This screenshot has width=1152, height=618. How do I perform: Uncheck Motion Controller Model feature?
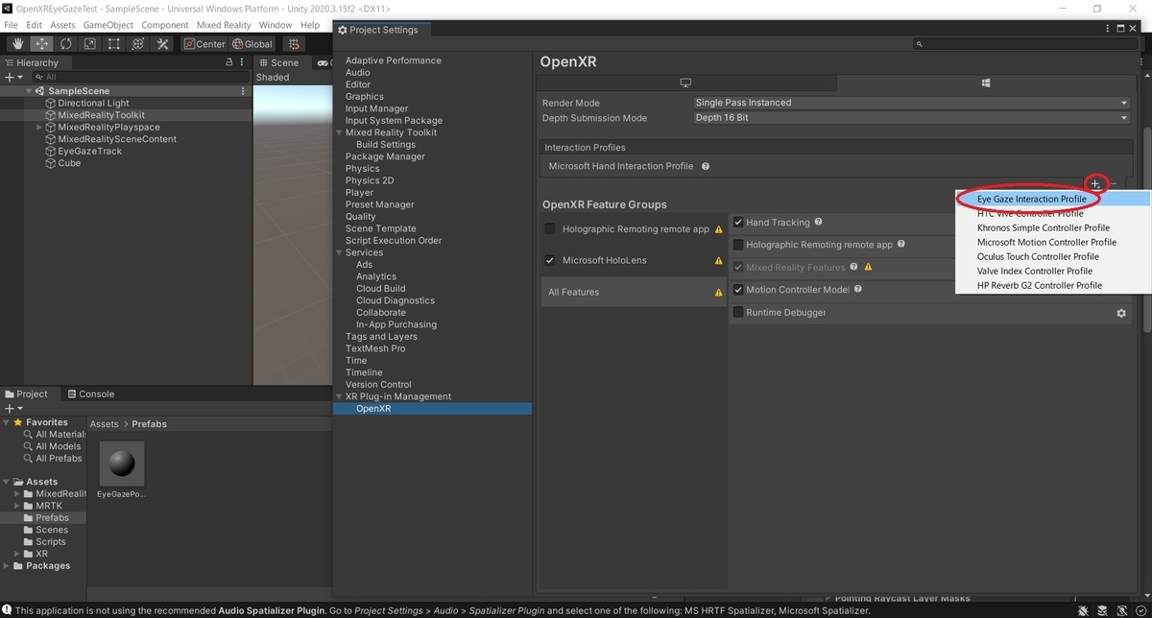pyautogui.click(x=738, y=290)
